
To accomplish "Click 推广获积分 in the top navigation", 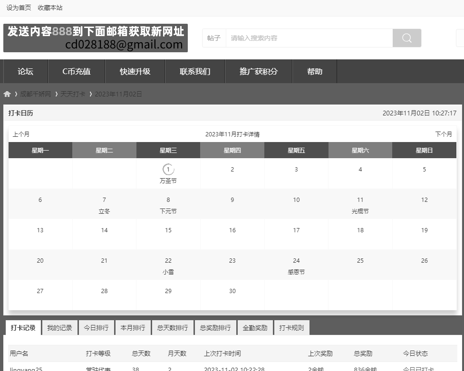I will tap(259, 71).
